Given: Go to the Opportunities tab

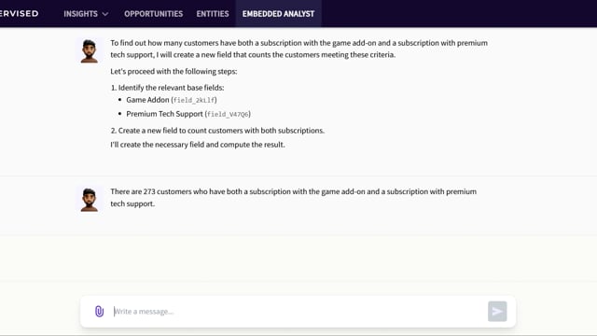Looking at the screenshot, I should click(153, 14).
